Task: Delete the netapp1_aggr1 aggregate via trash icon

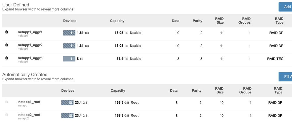Action: tap(7, 32)
